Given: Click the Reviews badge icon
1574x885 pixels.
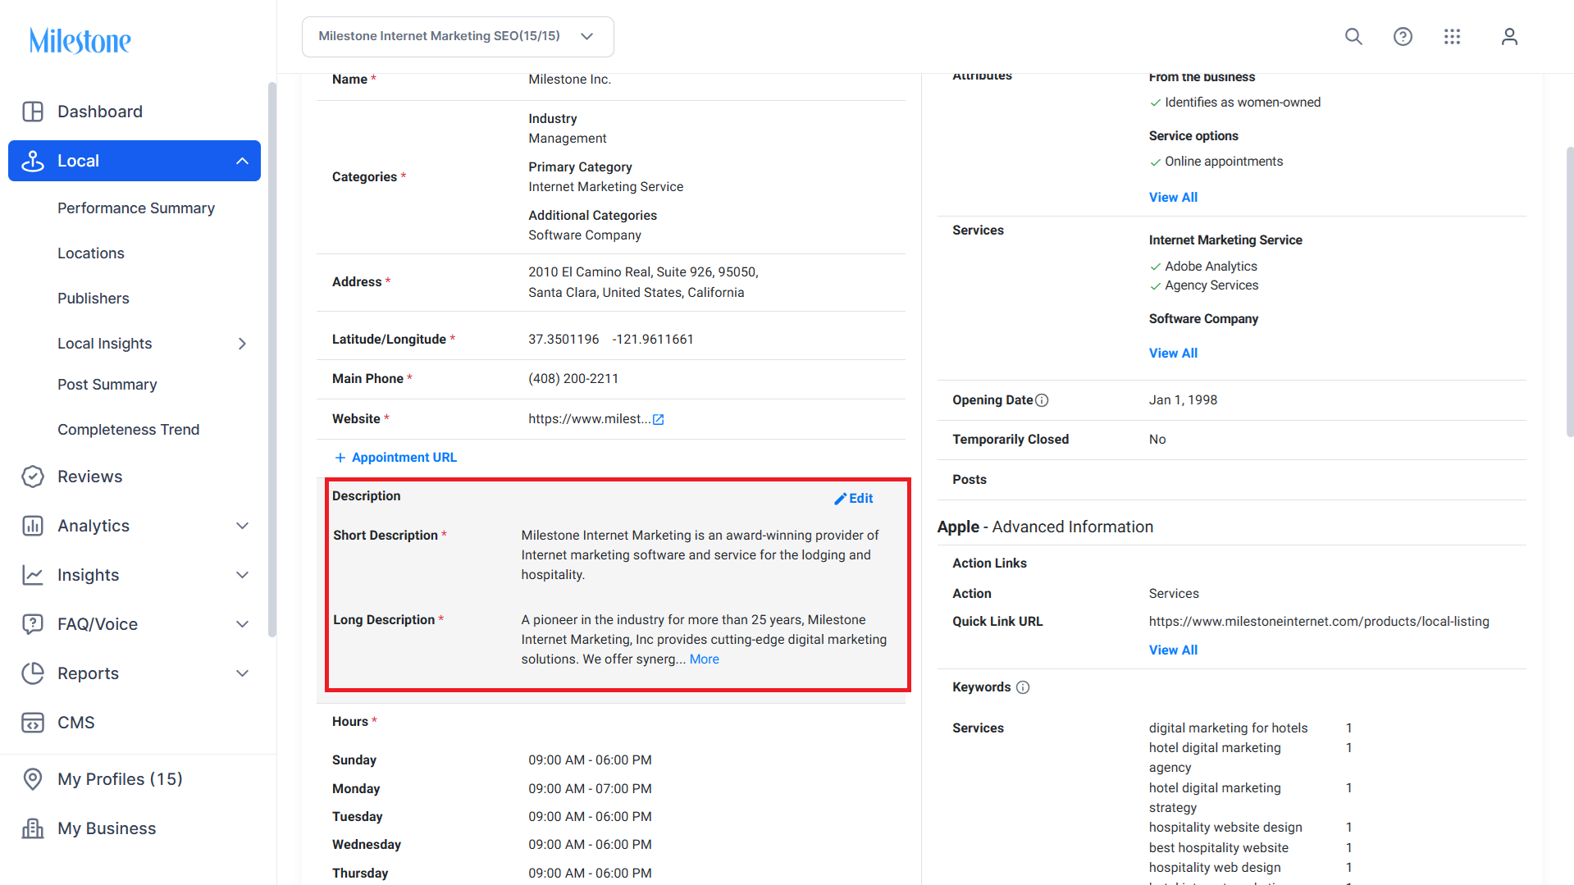Looking at the screenshot, I should point(33,477).
